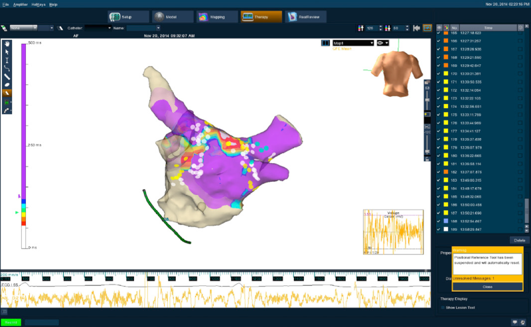
Task: Select the ellipse shape tool
Action: 7,85
